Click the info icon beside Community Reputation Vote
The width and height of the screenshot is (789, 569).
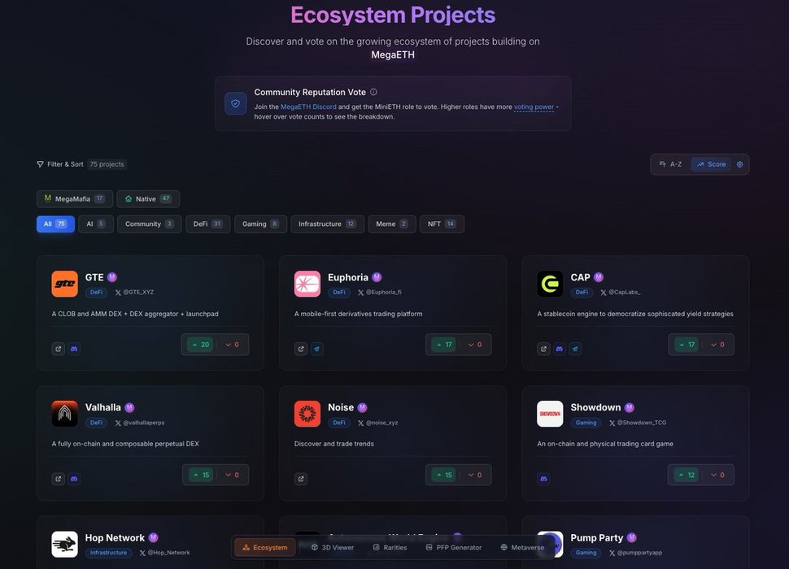[x=373, y=93]
